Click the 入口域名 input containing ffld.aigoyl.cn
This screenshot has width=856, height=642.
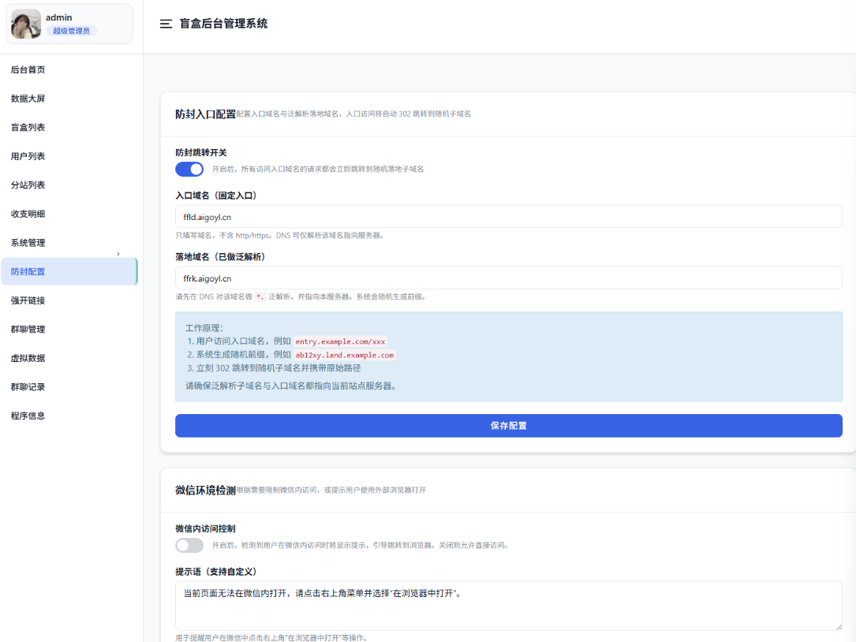click(509, 217)
